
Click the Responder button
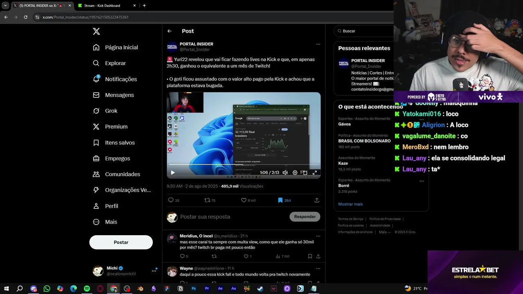305,217
